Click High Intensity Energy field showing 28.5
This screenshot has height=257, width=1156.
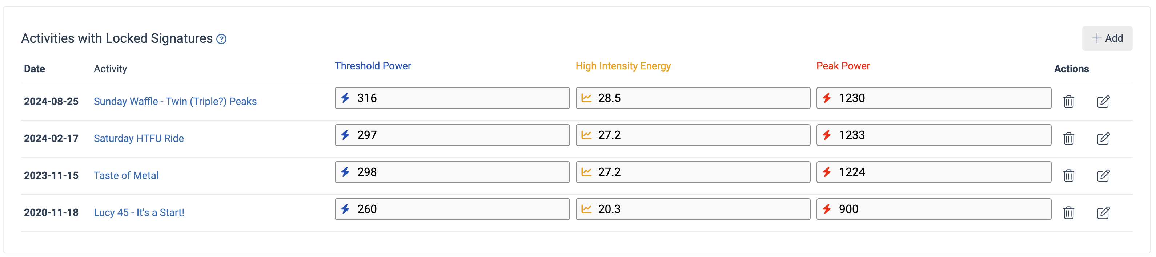(693, 98)
